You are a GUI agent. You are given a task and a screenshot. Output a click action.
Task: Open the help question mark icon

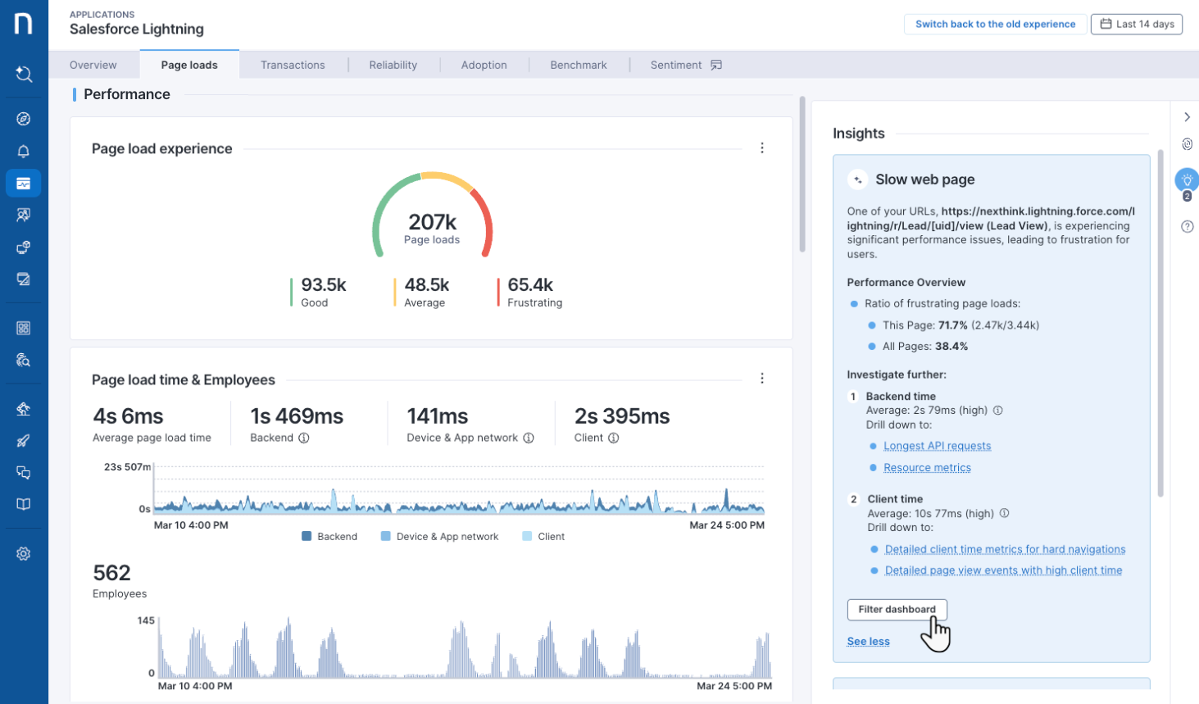pyautogui.click(x=1187, y=227)
